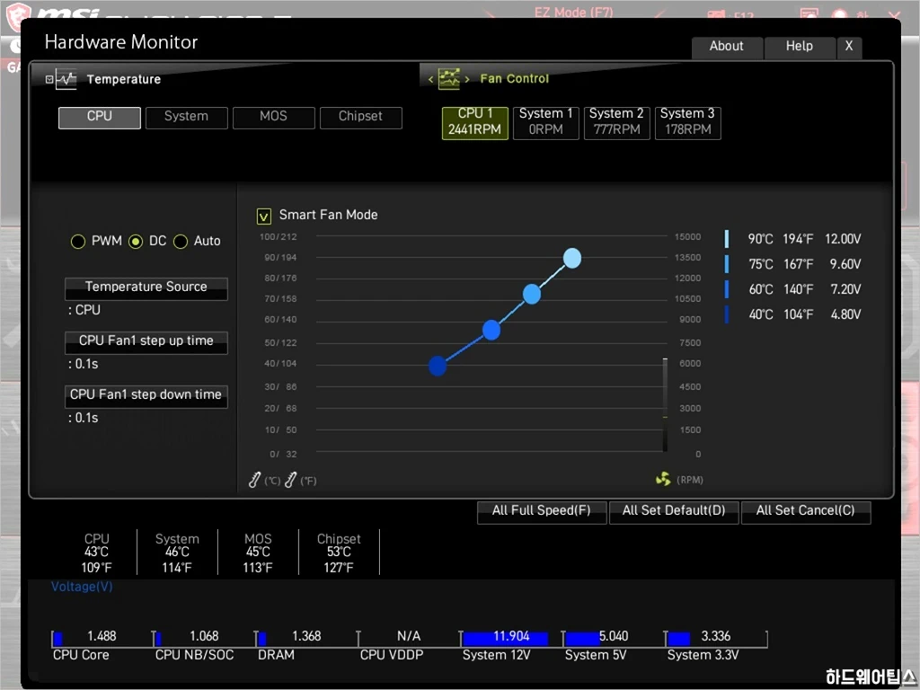
Task: Select the System 2 fan tab
Action: click(616, 121)
